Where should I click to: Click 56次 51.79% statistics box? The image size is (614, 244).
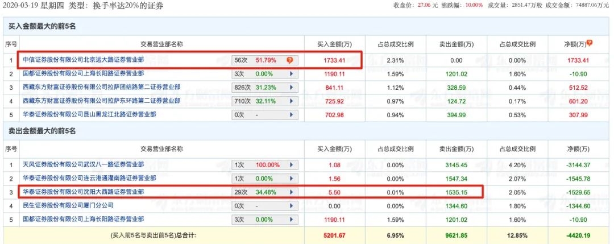(265, 61)
